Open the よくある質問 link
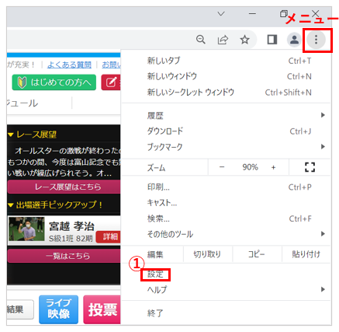The width and height of the screenshot is (339, 332). click(x=69, y=65)
